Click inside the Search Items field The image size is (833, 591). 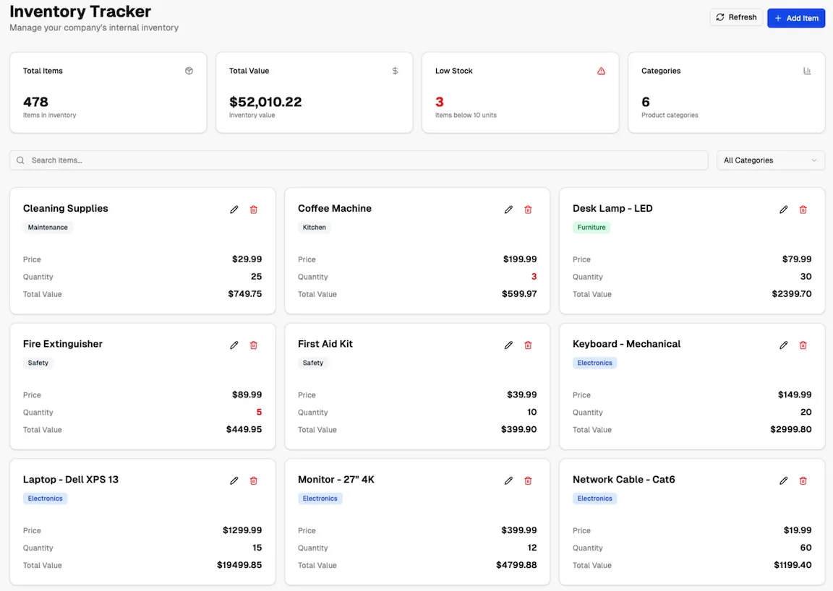pos(289,160)
